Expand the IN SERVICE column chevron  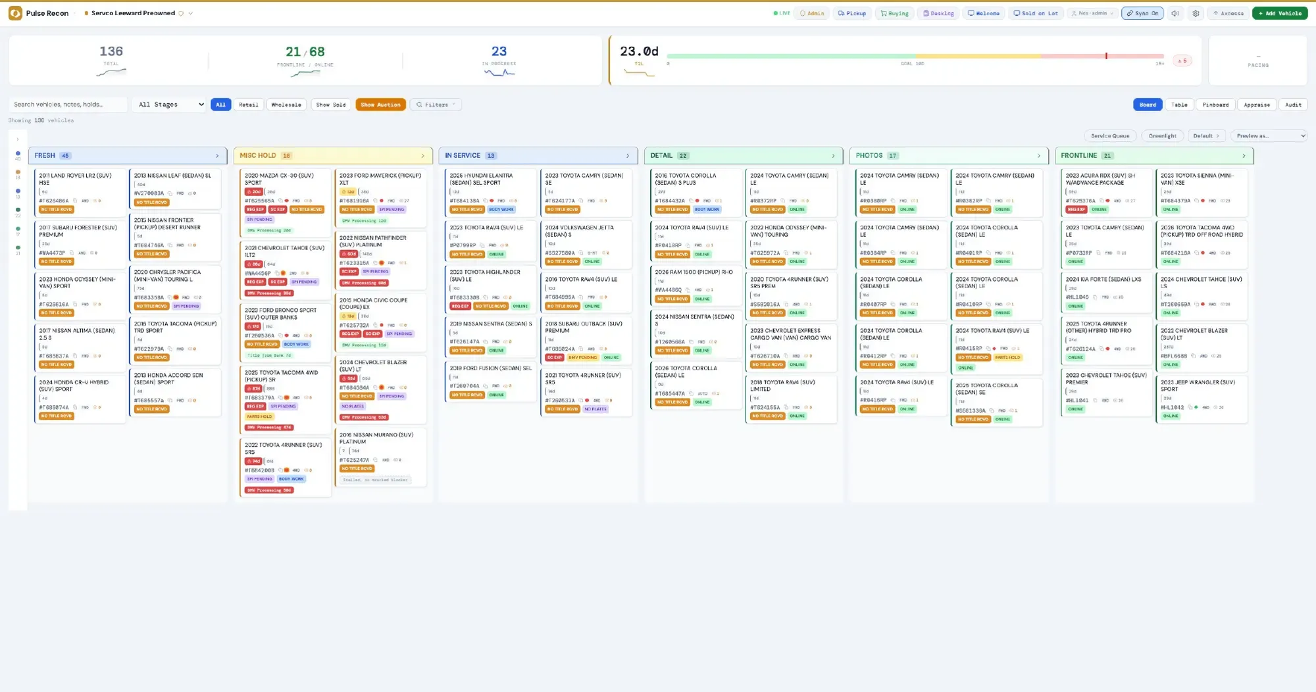pos(628,156)
